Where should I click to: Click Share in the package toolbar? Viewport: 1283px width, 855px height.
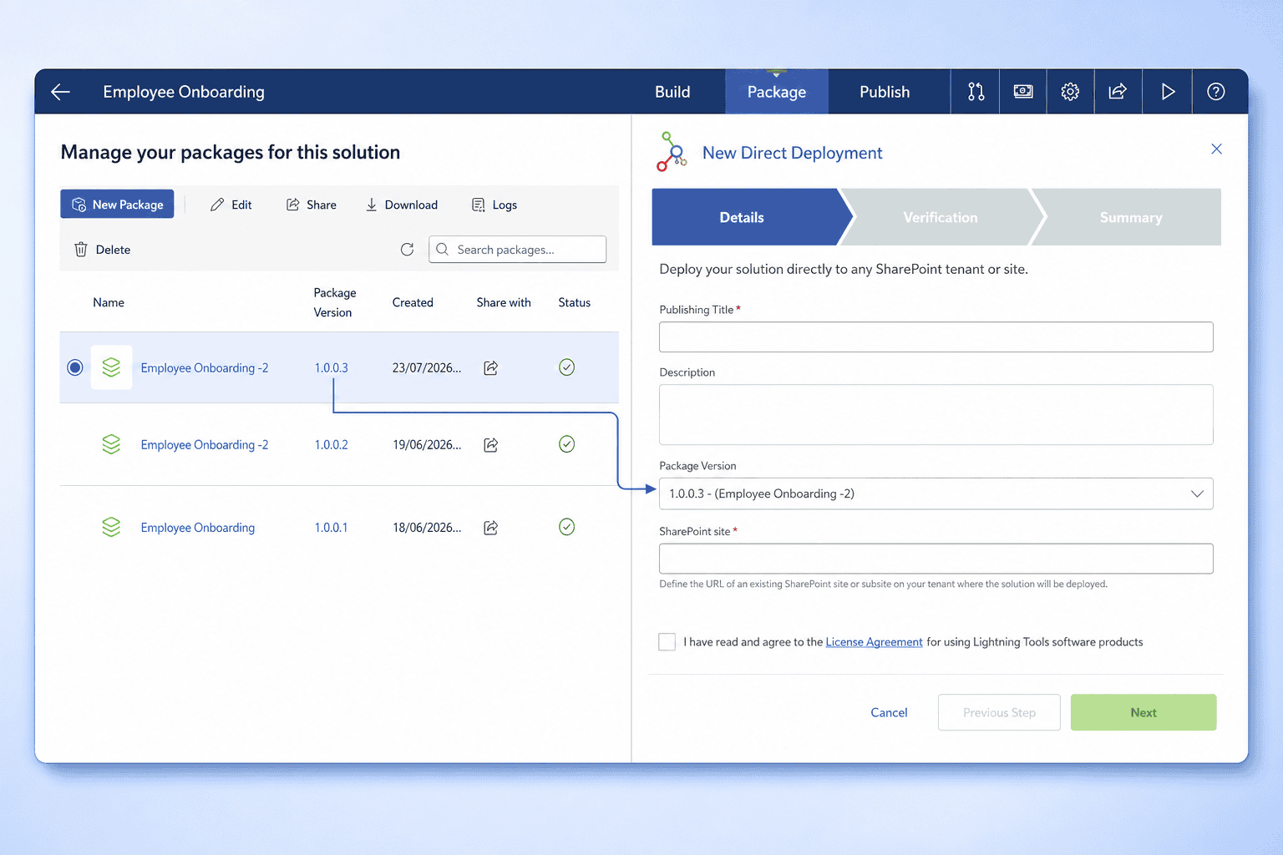[x=312, y=205]
